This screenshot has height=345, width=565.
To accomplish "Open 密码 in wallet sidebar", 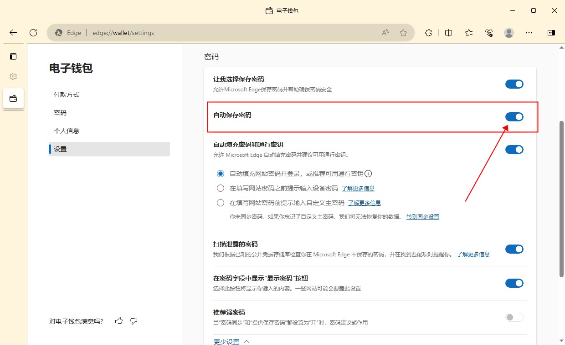I will click(109, 113).
